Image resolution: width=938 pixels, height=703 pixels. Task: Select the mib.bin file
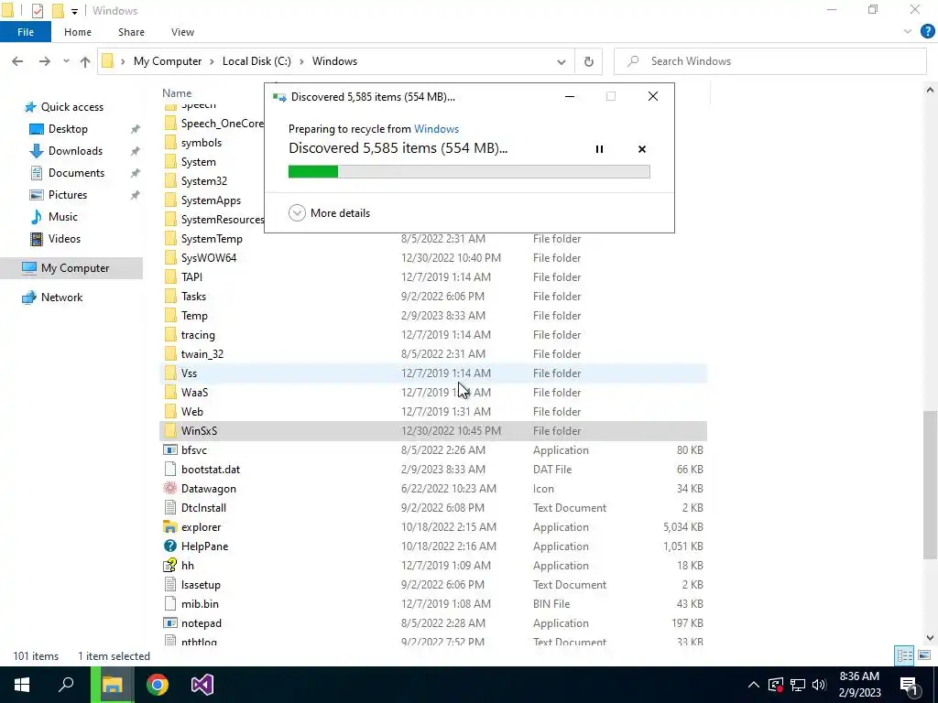pos(200,604)
